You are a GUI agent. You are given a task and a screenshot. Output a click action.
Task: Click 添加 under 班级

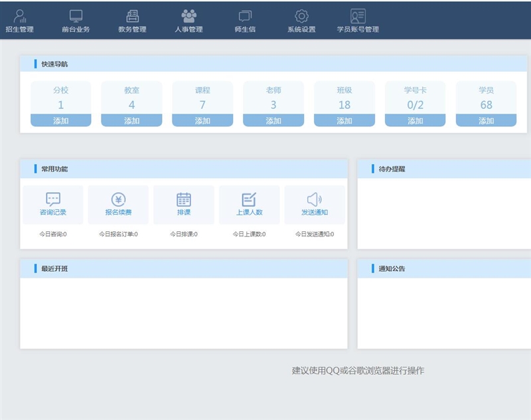coord(344,120)
